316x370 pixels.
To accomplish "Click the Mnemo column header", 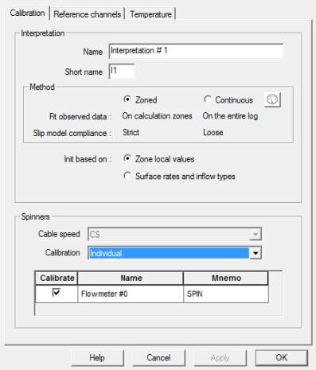I will (x=226, y=278).
